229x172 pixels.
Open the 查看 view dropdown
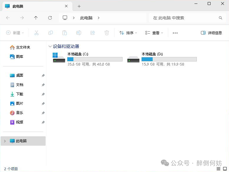154,33
